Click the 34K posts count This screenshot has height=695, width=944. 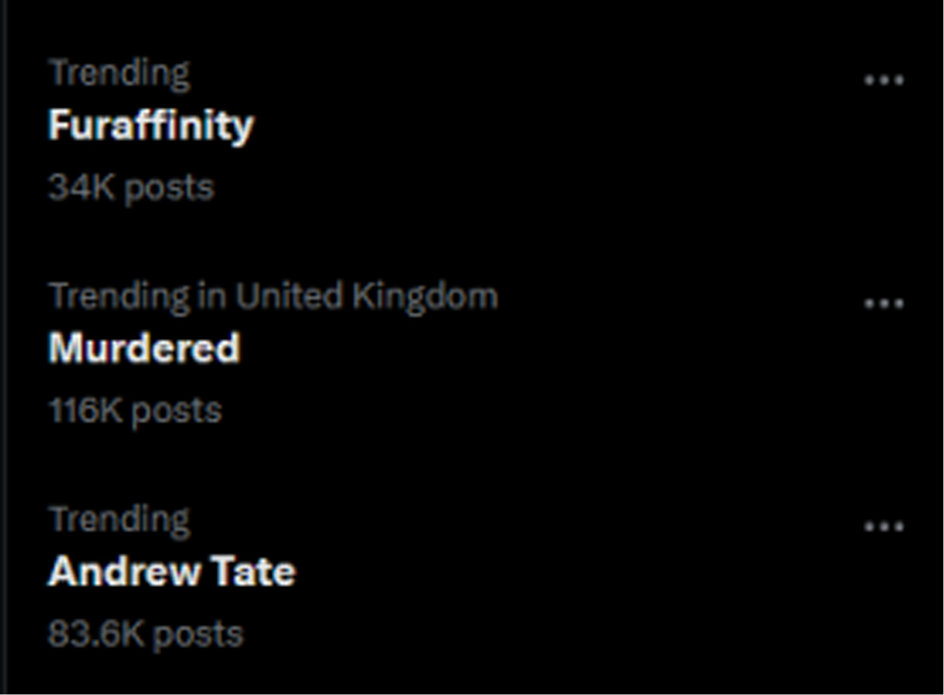(131, 187)
